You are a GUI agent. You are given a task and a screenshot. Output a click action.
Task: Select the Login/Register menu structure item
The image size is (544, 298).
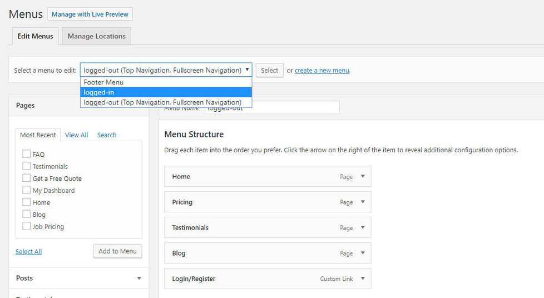tap(268, 279)
